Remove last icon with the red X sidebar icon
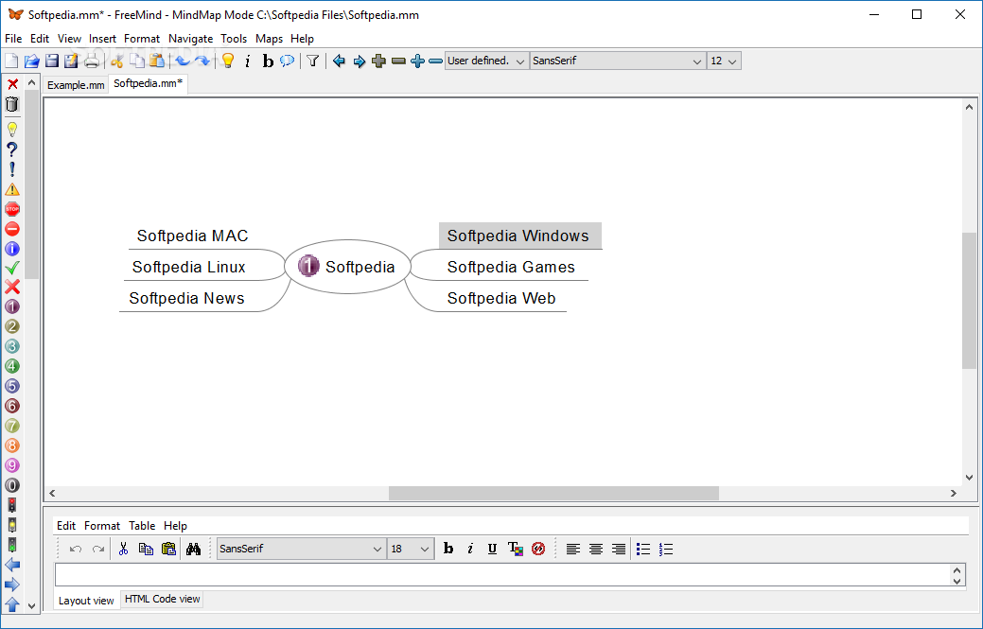 [x=12, y=84]
